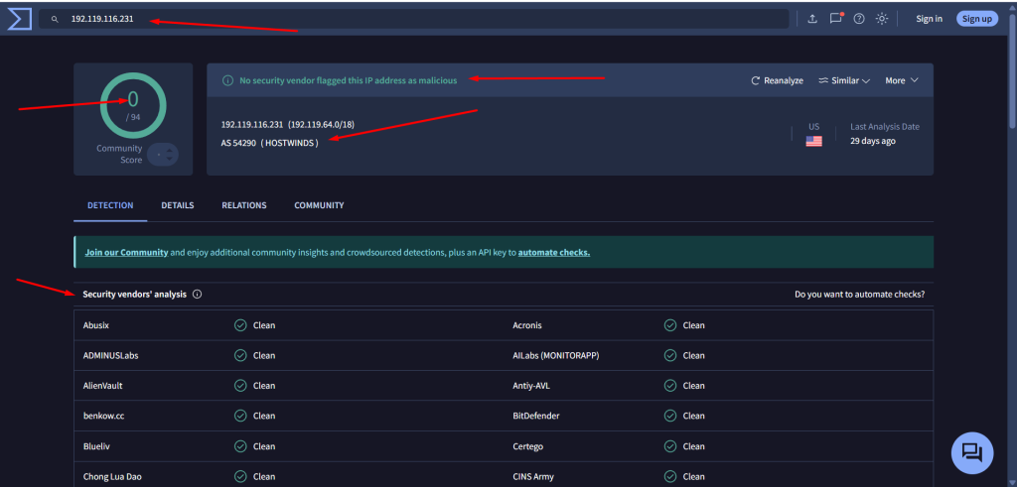Click the upload file icon
The image size is (1017, 487).
coord(812,19)
